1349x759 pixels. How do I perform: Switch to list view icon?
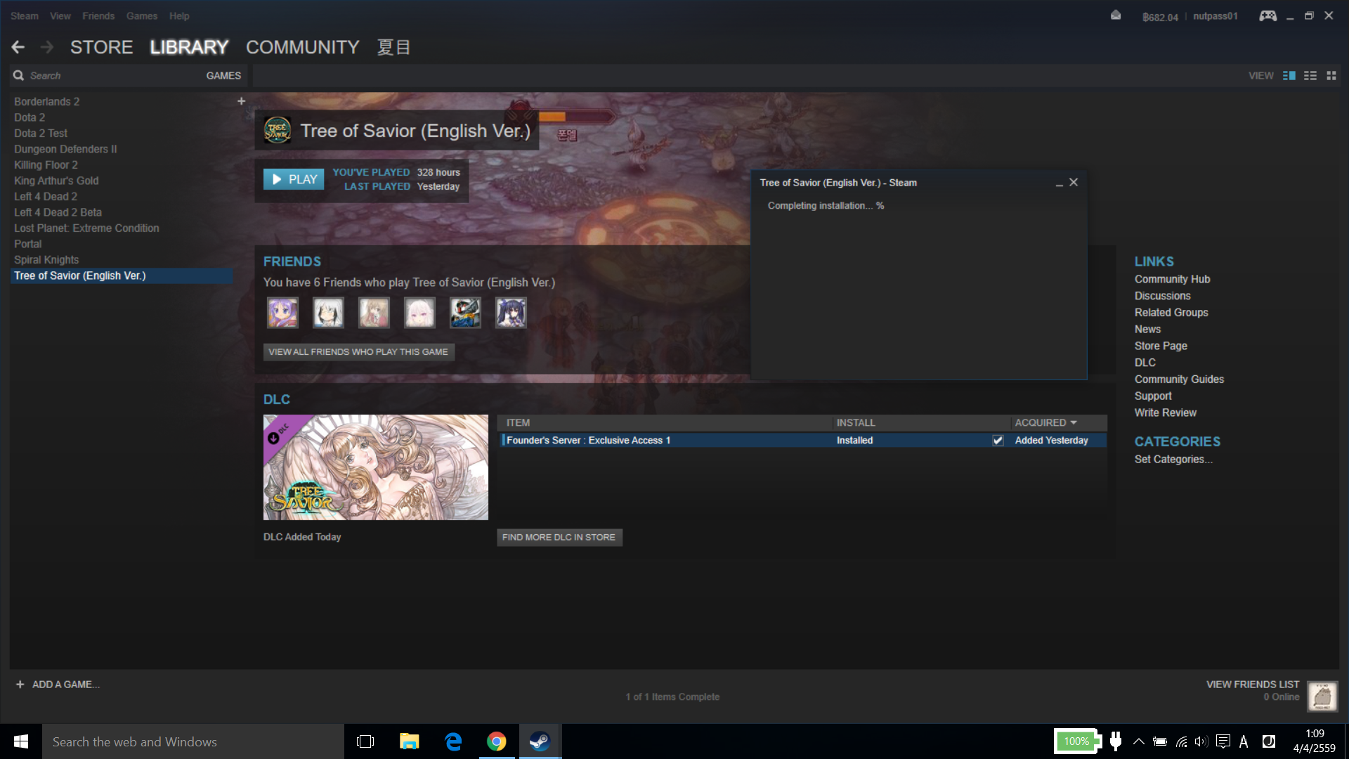pos(1310,75)
